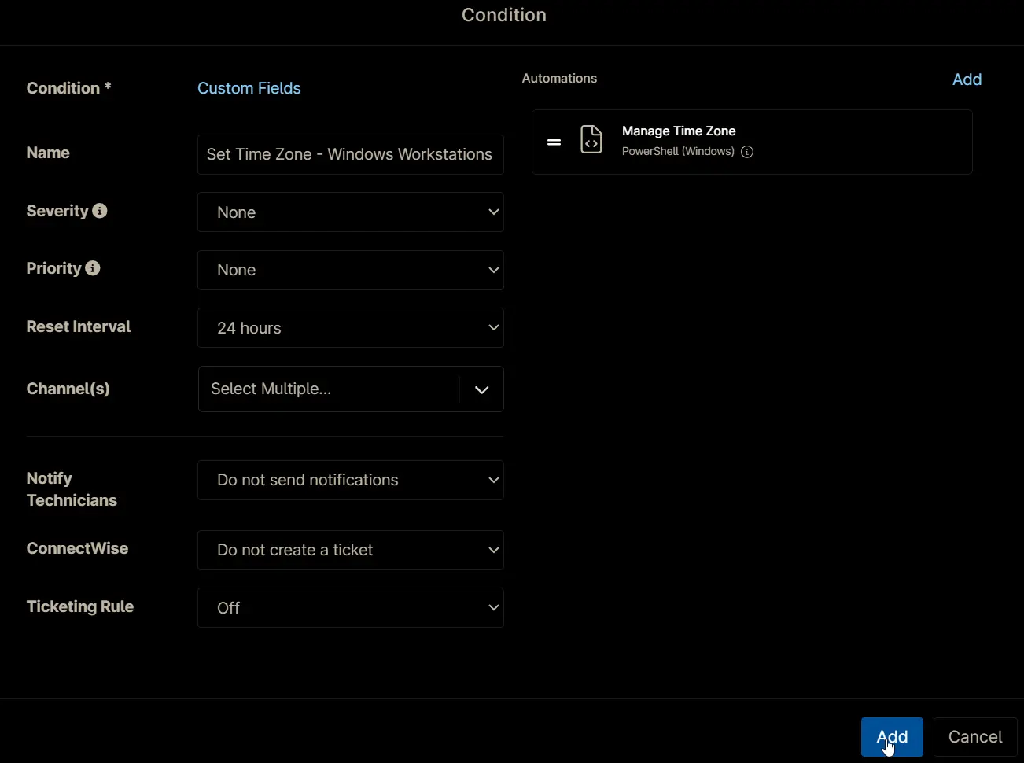1024x763 pixels.
Task: Click the Ticketing Rule label
Action: click(80, 606)
